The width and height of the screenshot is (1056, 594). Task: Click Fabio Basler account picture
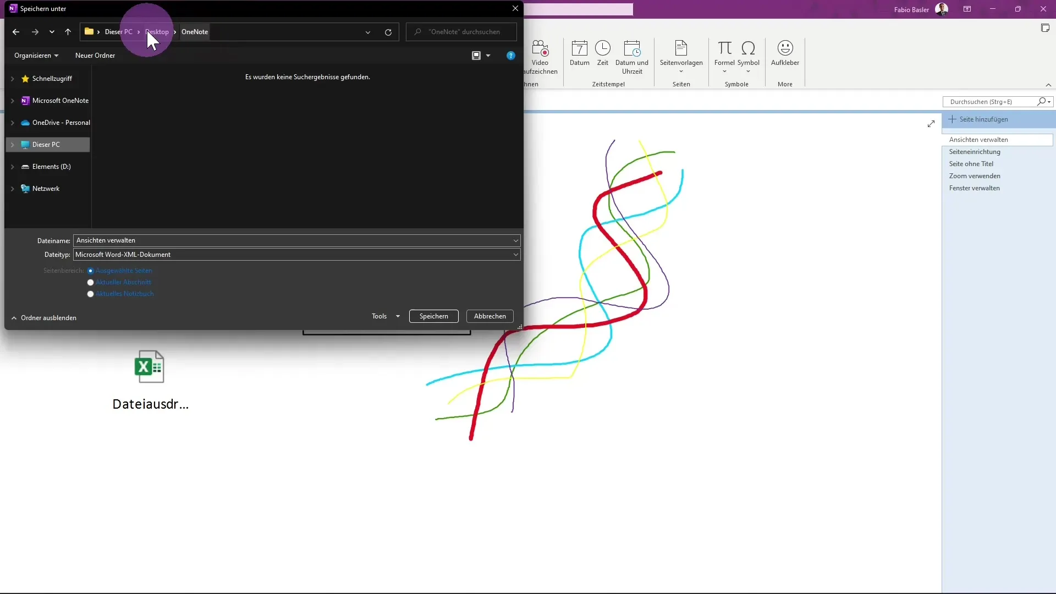point(941,9)
